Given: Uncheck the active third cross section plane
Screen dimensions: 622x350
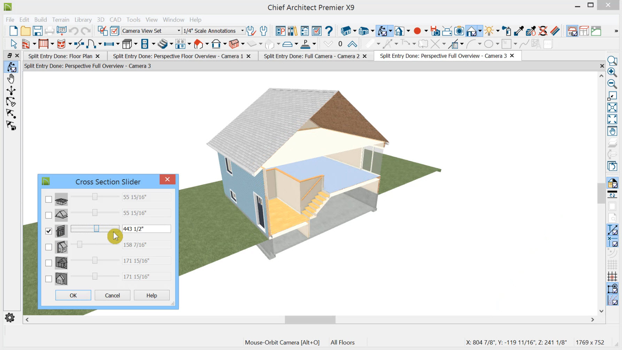Looking at the screenshot, I should coord(49,231).
